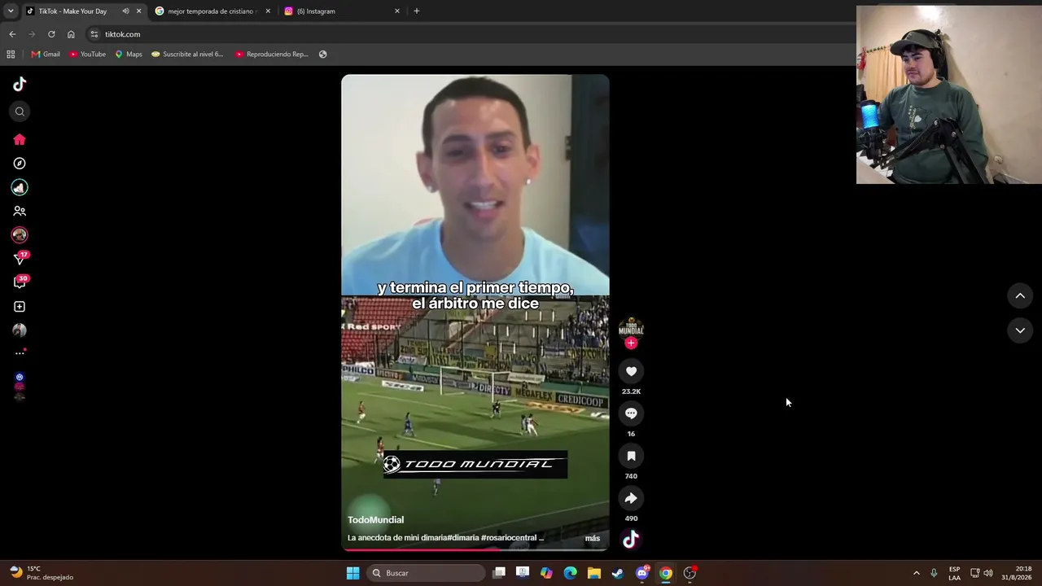
Task: Show hidden system tray icons
Action: (916, 573)
